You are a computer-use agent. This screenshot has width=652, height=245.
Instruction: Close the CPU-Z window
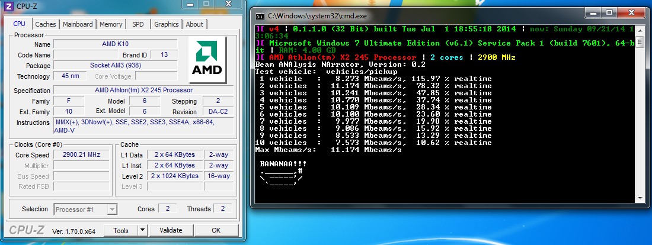[228, 4]
